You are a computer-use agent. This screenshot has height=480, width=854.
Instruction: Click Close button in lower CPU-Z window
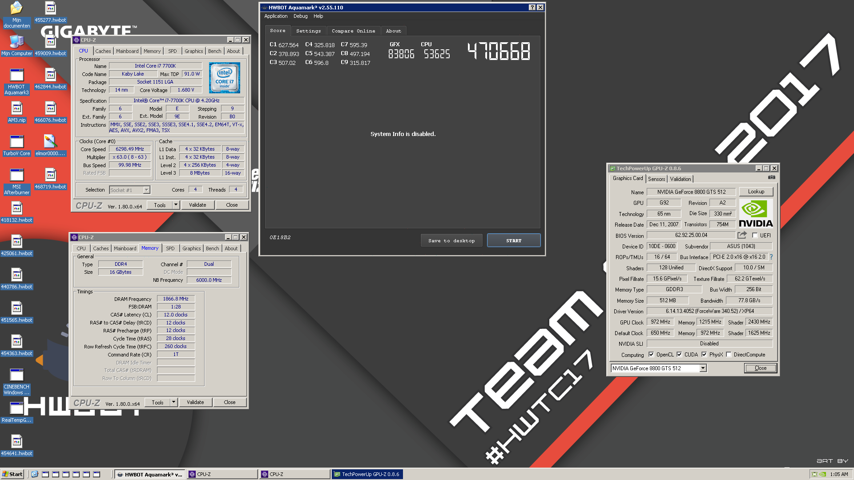coord(230,402)
